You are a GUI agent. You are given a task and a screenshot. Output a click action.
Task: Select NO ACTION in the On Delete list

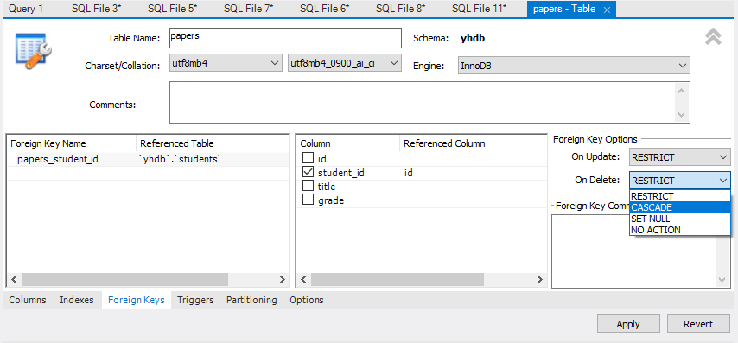pos(679,230)
